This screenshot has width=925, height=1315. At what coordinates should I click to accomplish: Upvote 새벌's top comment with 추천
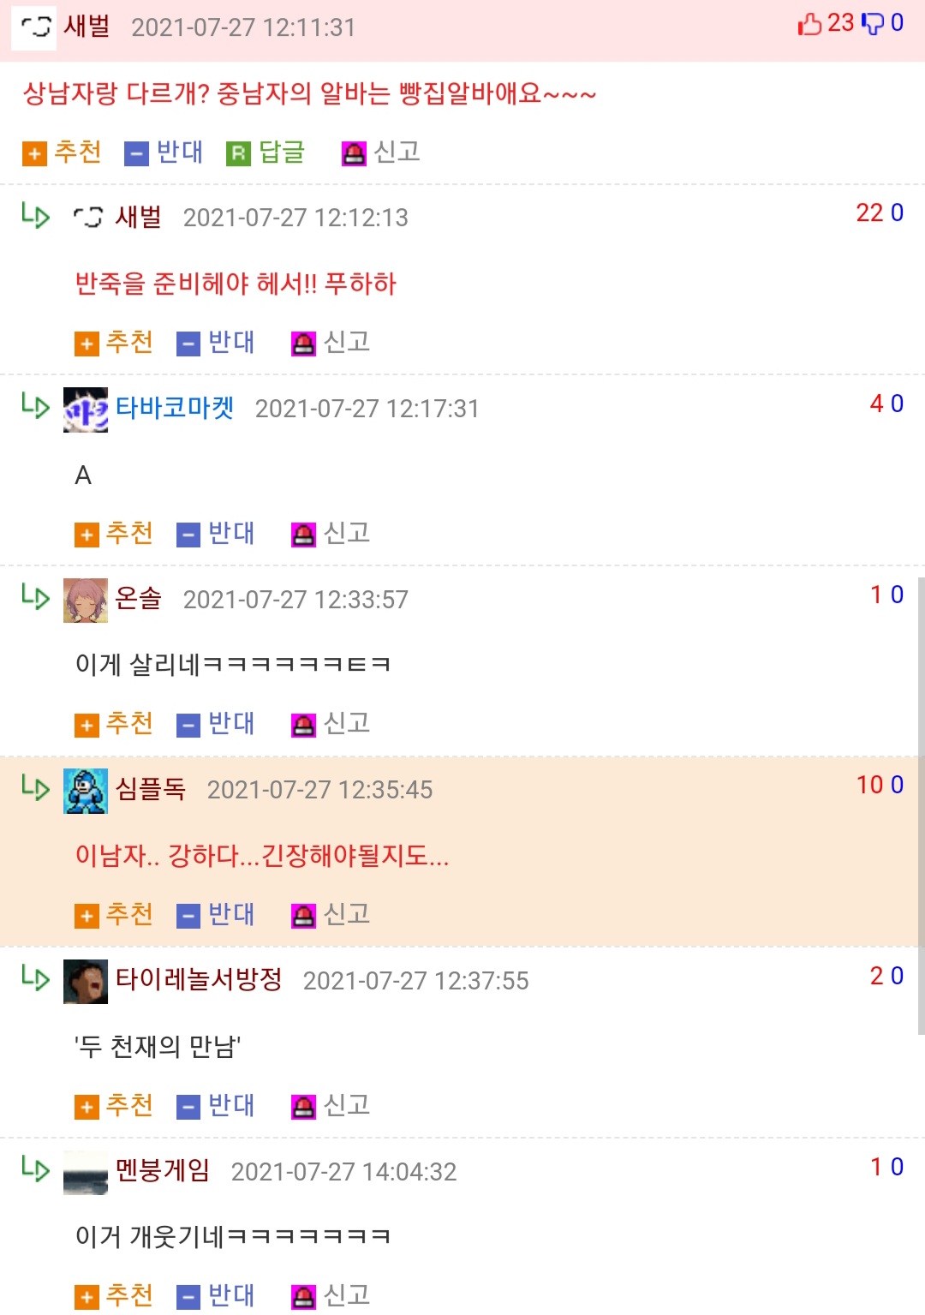(x=63, y=152)
